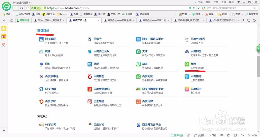Click the 百度社团赞助平台 icon

pyautogui.click(x=138, y=89)
